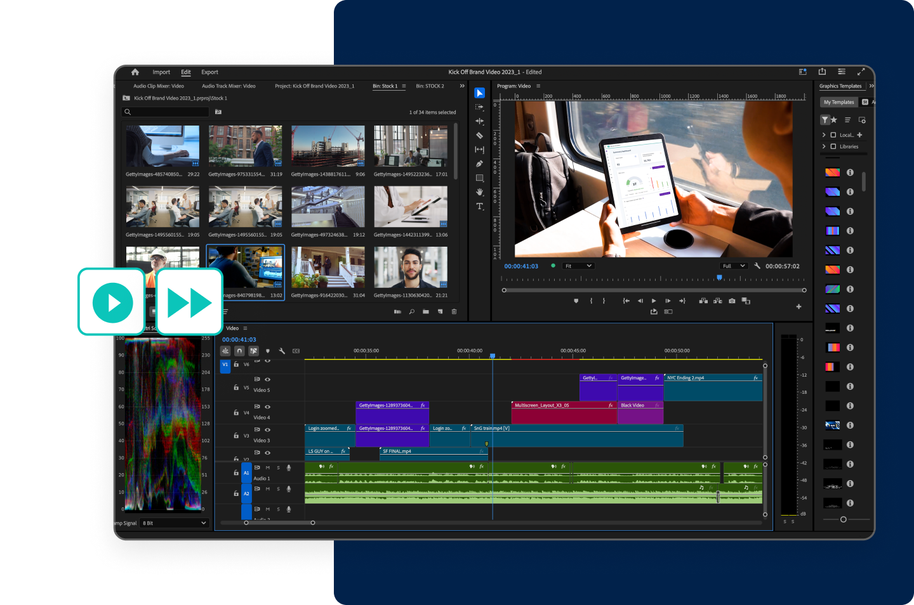Select the GettyImages-1130630420 clip thumbnail
Screen dimensions: 914x605
click(410, 267)
